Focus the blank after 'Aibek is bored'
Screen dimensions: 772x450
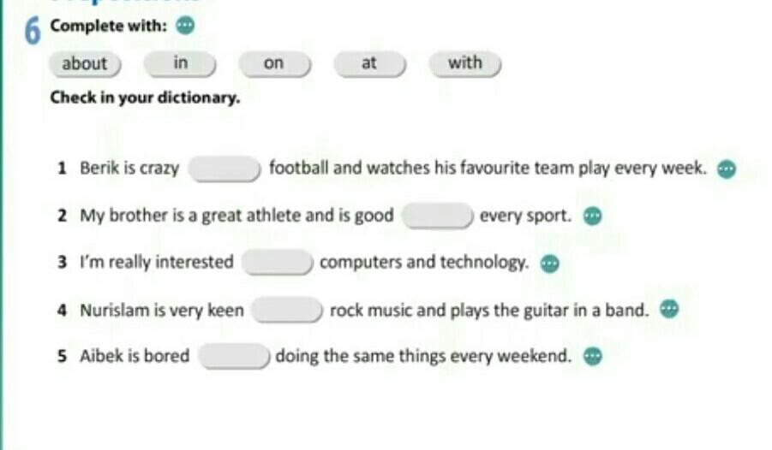point(234,356)
